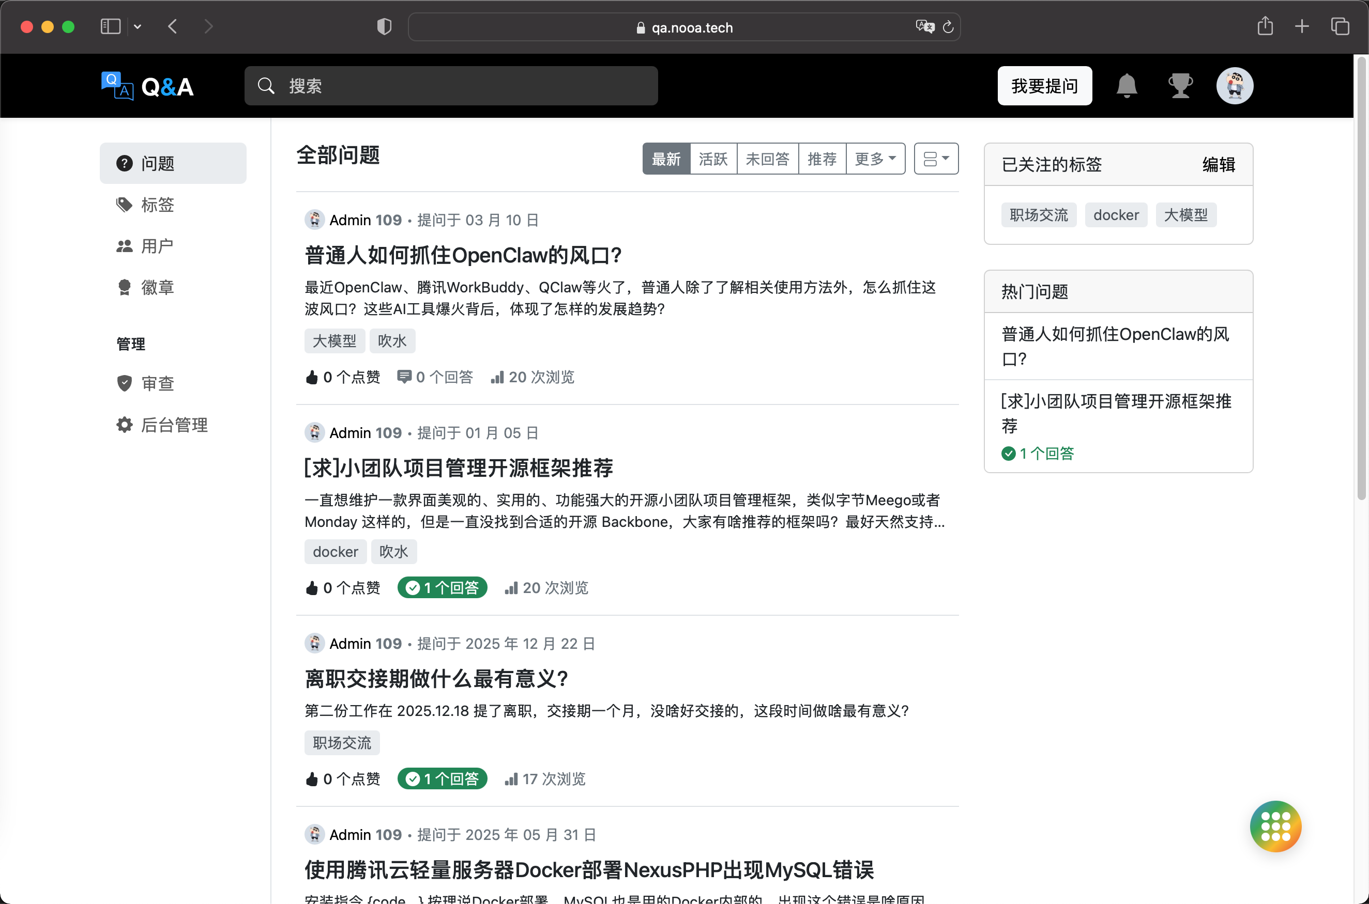Image resolution: width=1369 pixels, height=904 pixels.
Task: Reload the page in Safari
Action: pos(948,27)
